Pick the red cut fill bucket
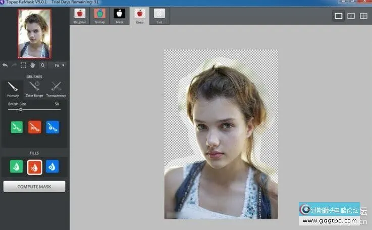Screen dimensions: 372x230 (34, 167)
